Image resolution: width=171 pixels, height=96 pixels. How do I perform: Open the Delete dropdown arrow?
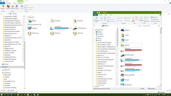(130, 18)
